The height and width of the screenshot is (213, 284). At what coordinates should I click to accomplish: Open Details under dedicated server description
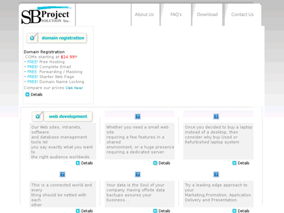pyautogui.click(x=164, y=163)
